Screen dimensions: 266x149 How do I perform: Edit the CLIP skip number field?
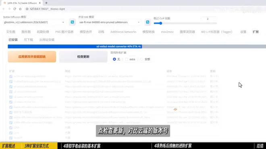[208, 19]
